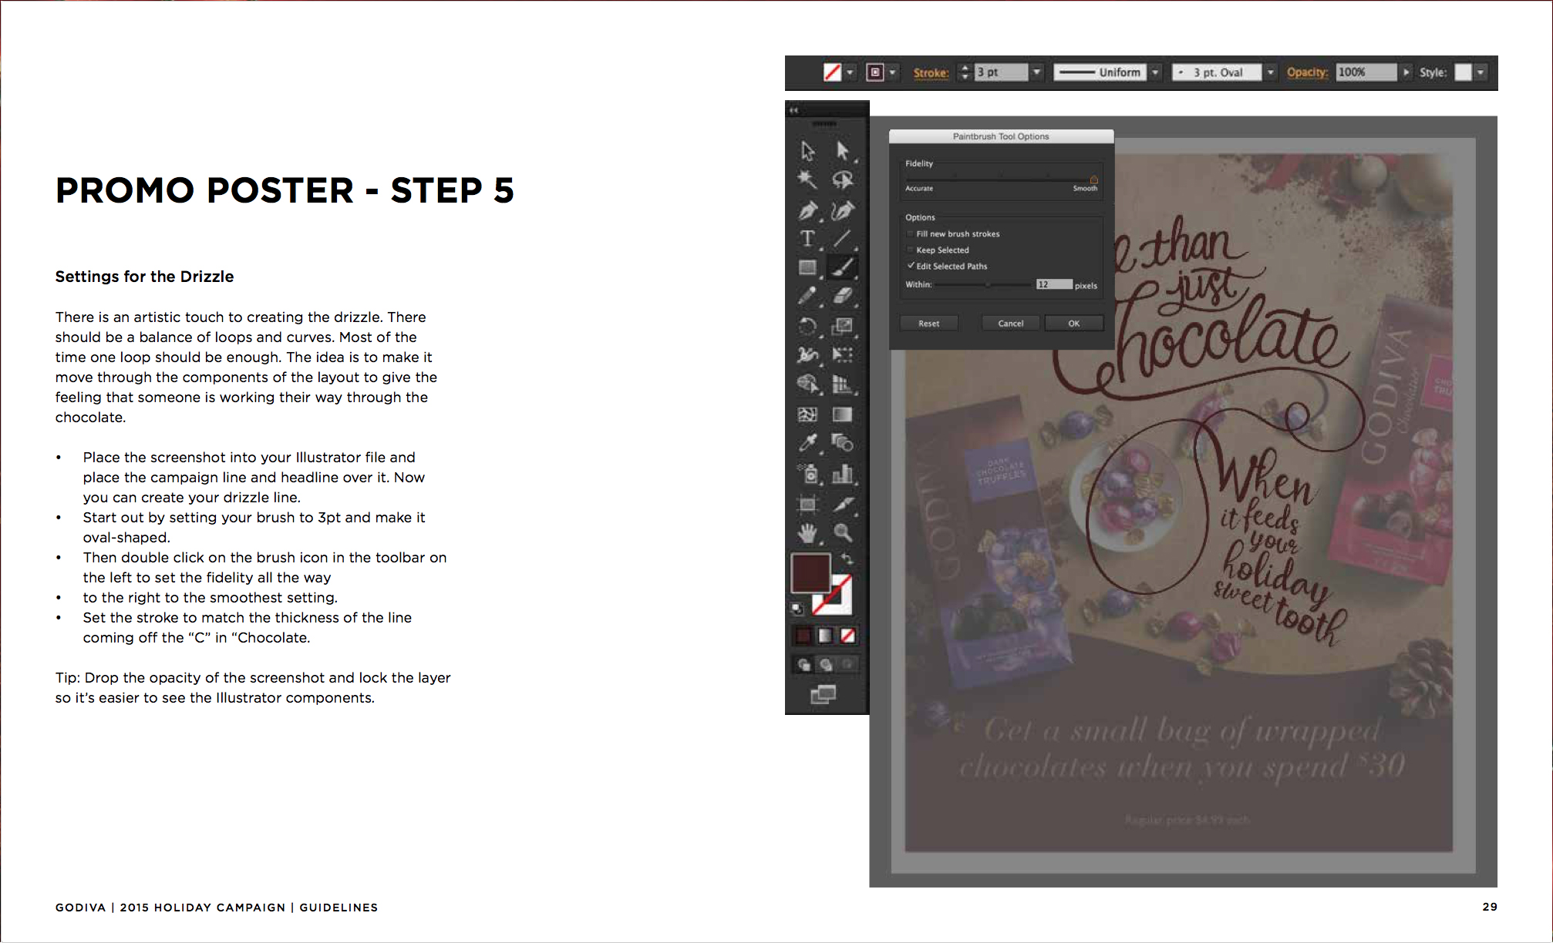Open 3 pt. Oval brush dropdown
1553x943 pixels.
coord(1271,72)
